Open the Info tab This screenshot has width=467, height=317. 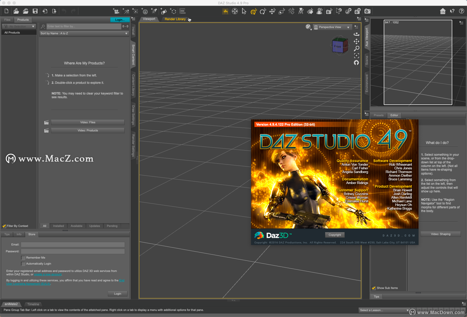click(x=19, y=234)
